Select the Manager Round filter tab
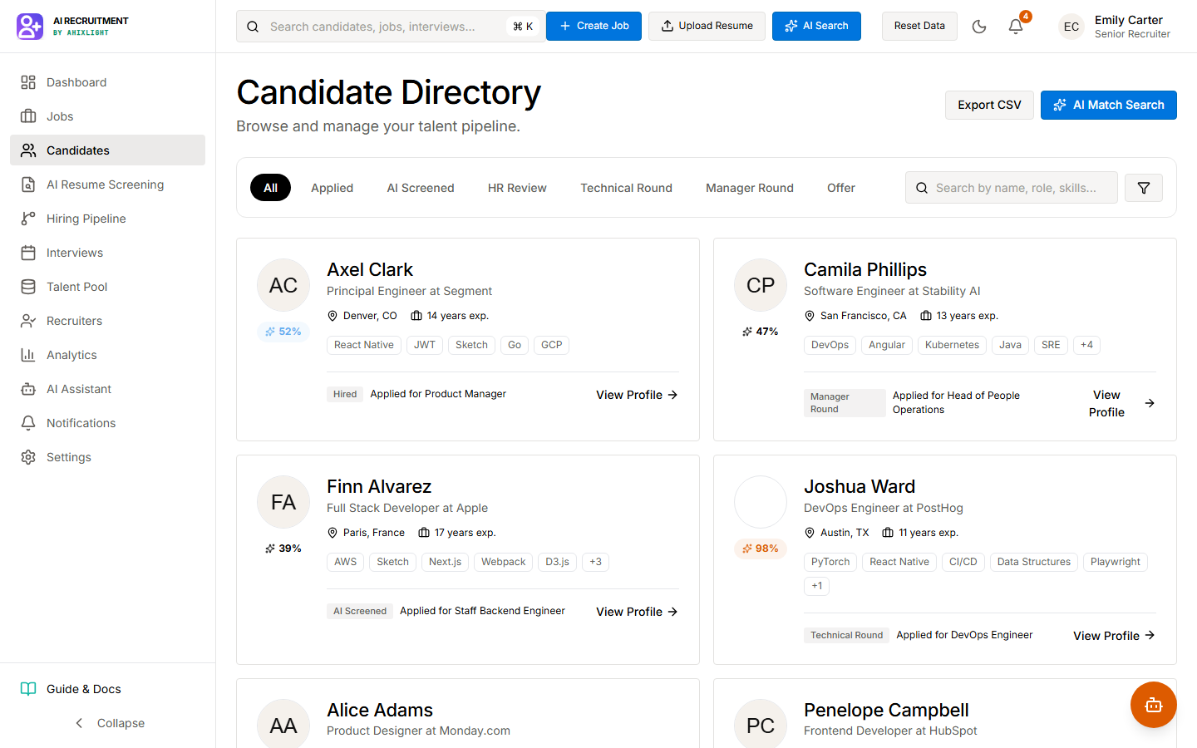The width and height of the screenshot is (1197, 748). pos(750,188)
